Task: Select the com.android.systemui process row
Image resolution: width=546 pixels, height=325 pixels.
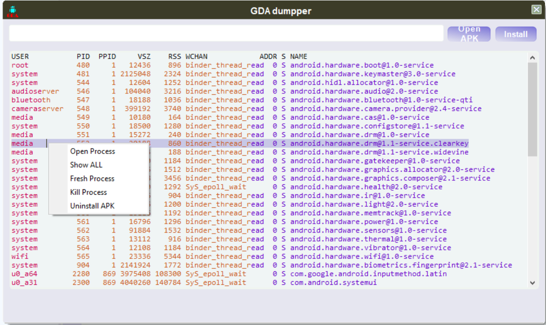Action: click(x=269, y=283)
